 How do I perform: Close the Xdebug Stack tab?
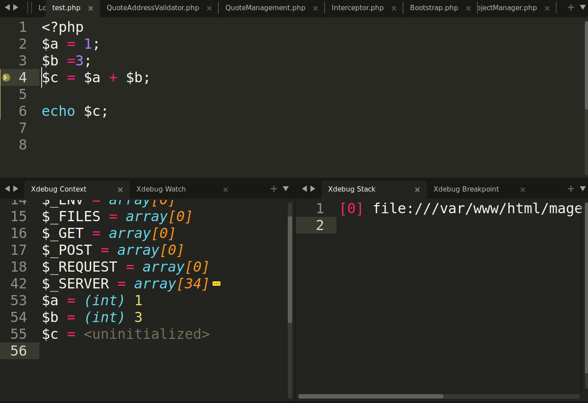click(417, 190)
